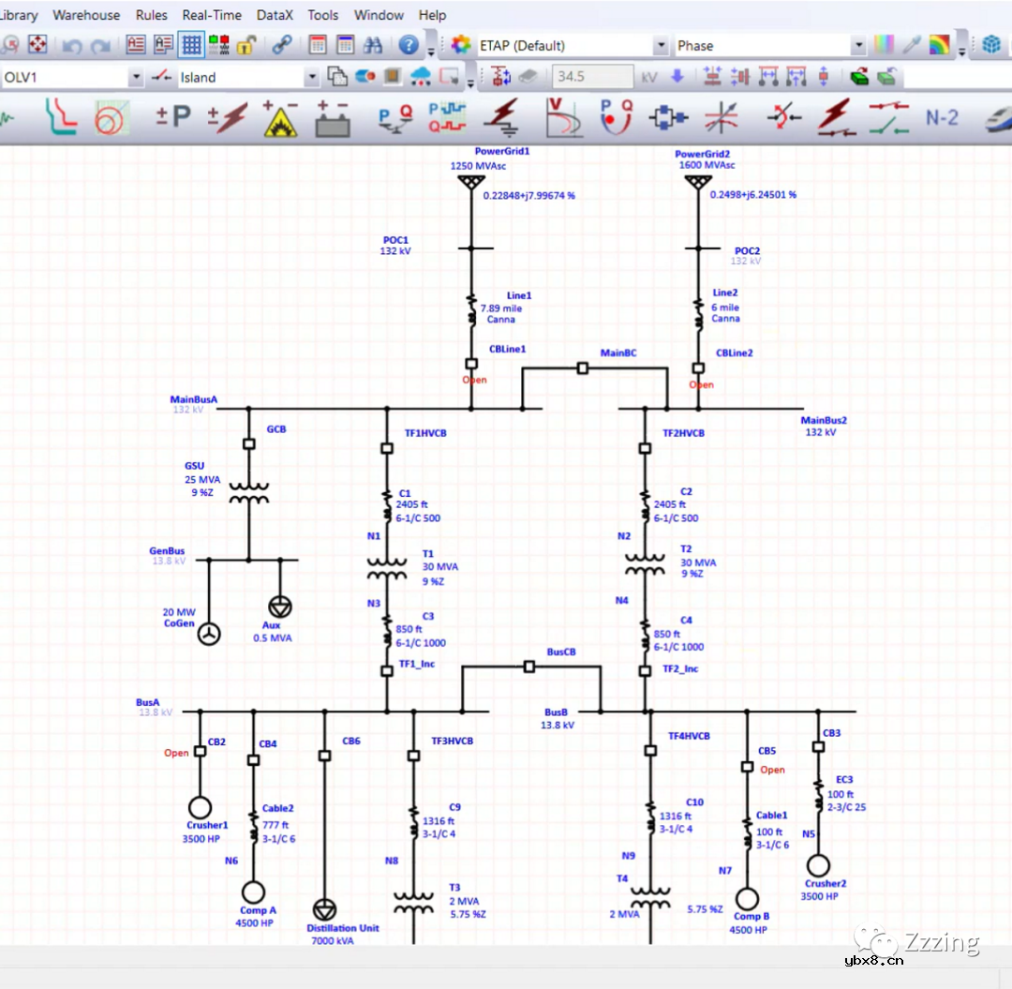Select the arc flash warning triangle icon
1012x989 pixels.
(x=280, y=117)
